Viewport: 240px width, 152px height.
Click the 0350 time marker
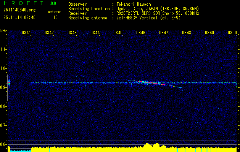[x=232, y=33]
